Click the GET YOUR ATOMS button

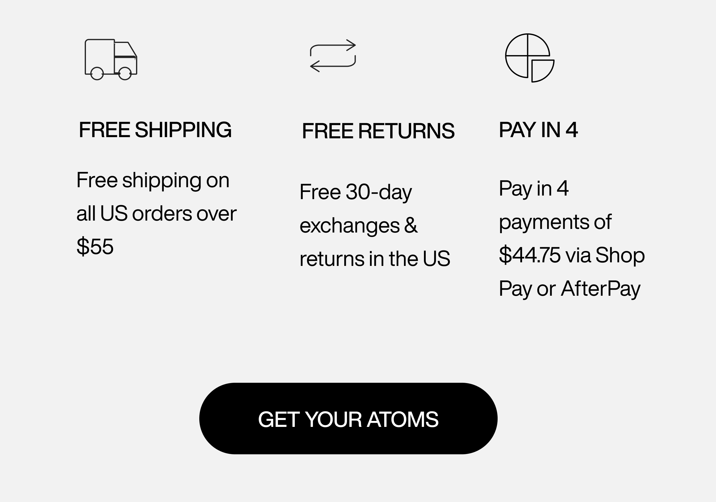click(x=348, y=419)
